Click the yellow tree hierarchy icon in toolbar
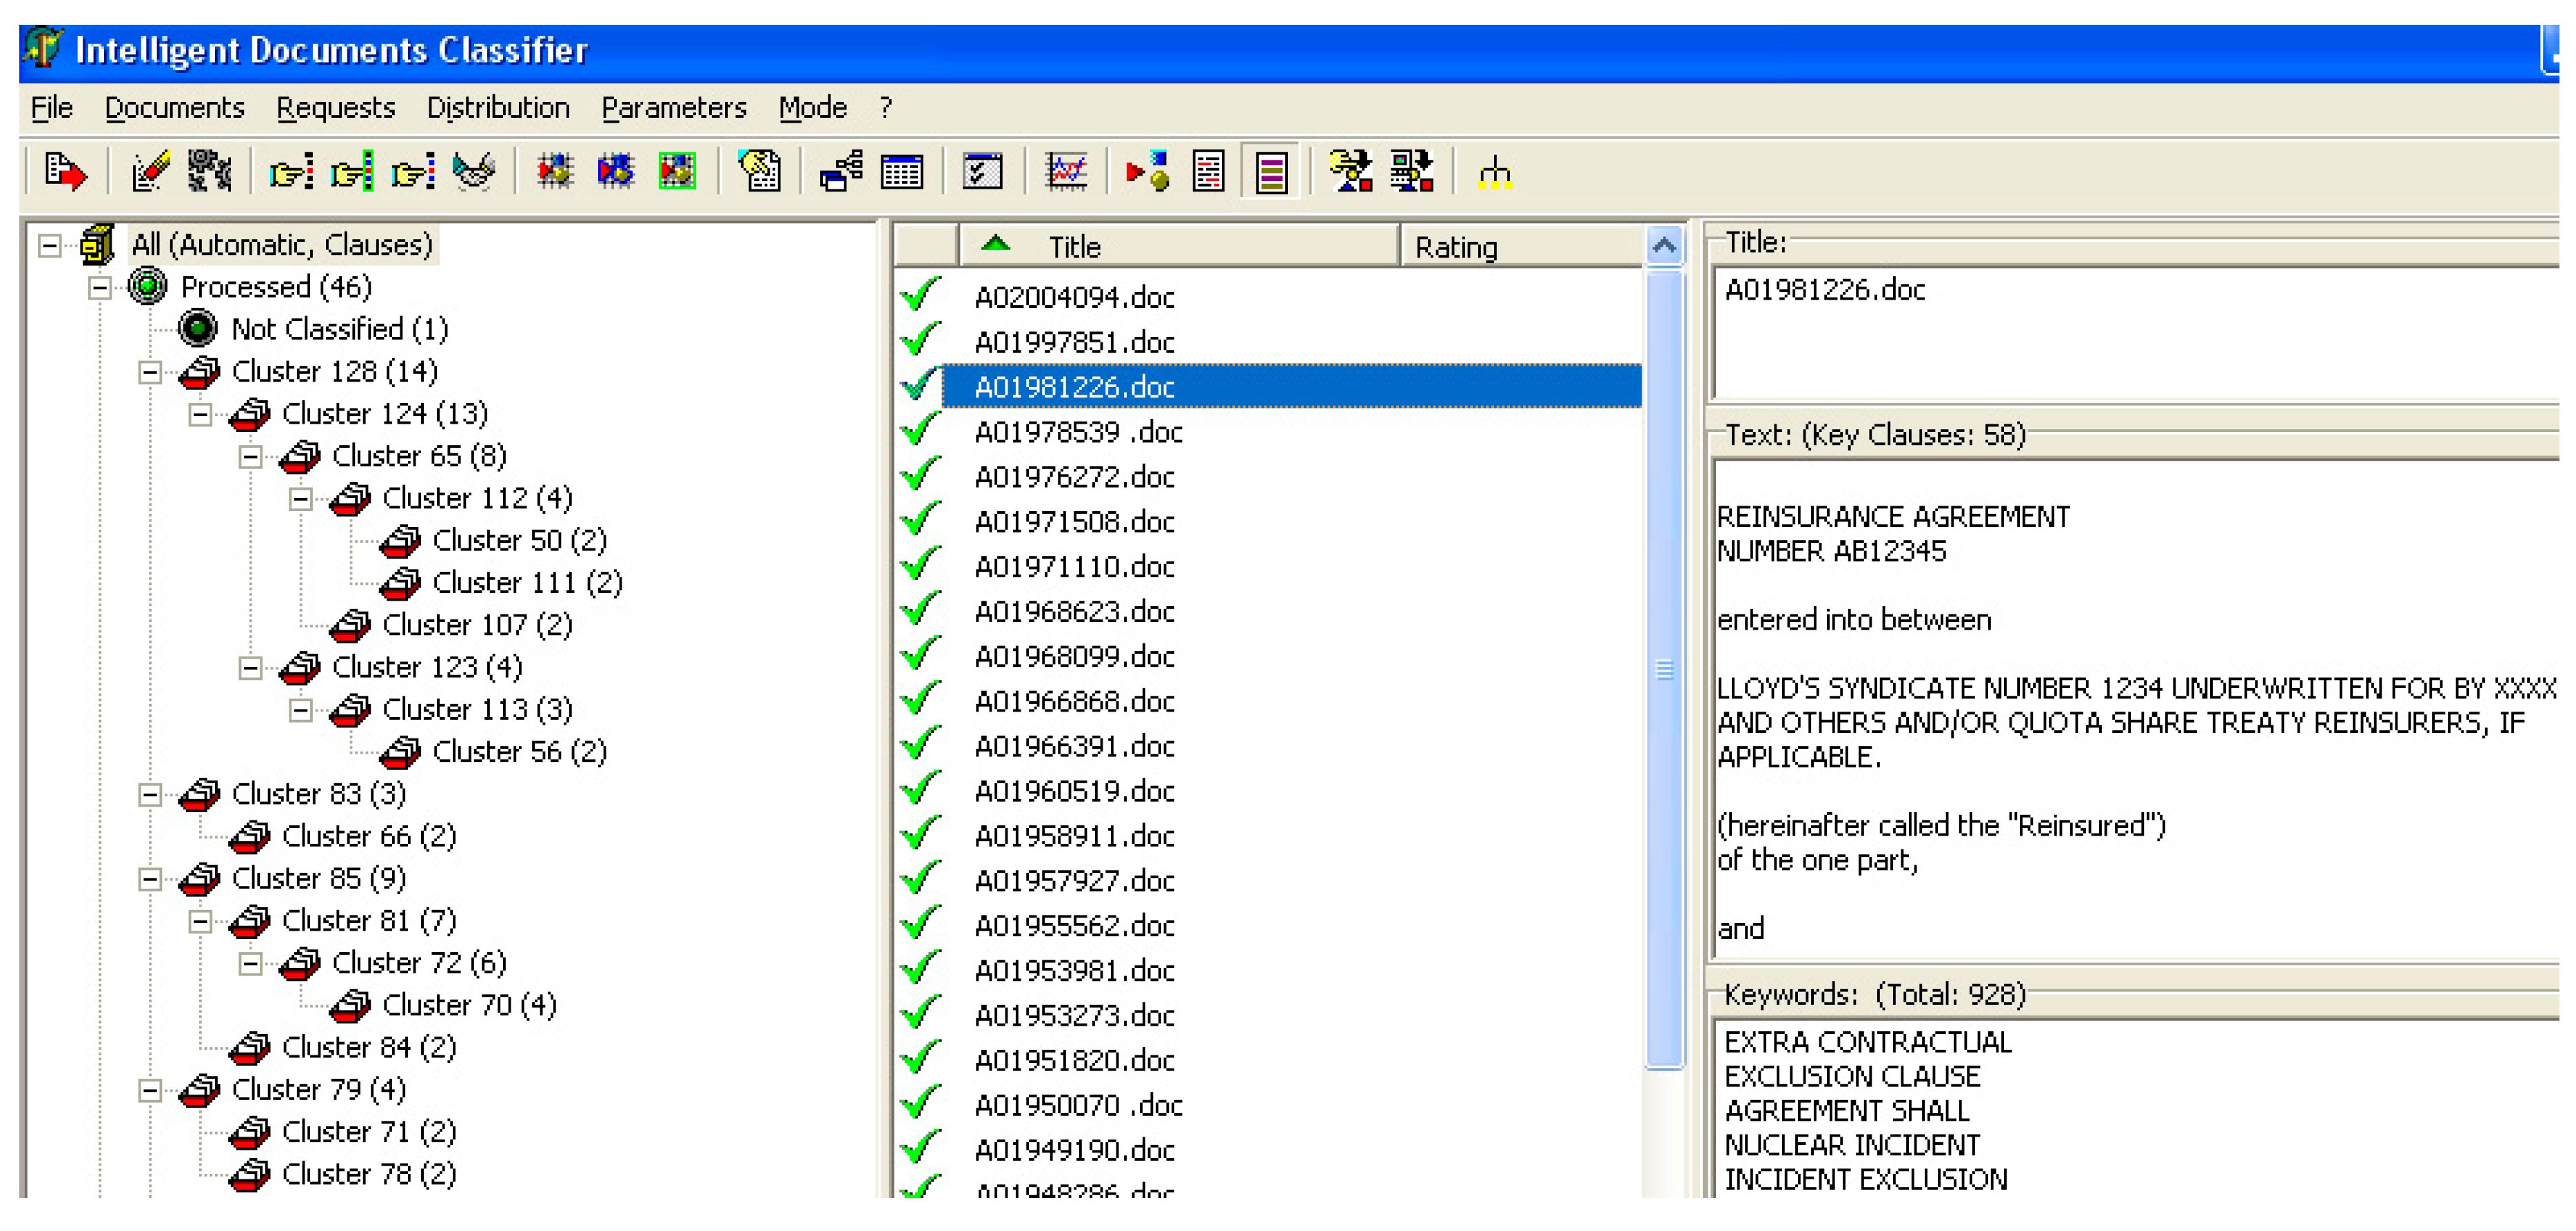Viewport: 2576px width, 1231px height. pyautogui.click(x=1494, y=172)
